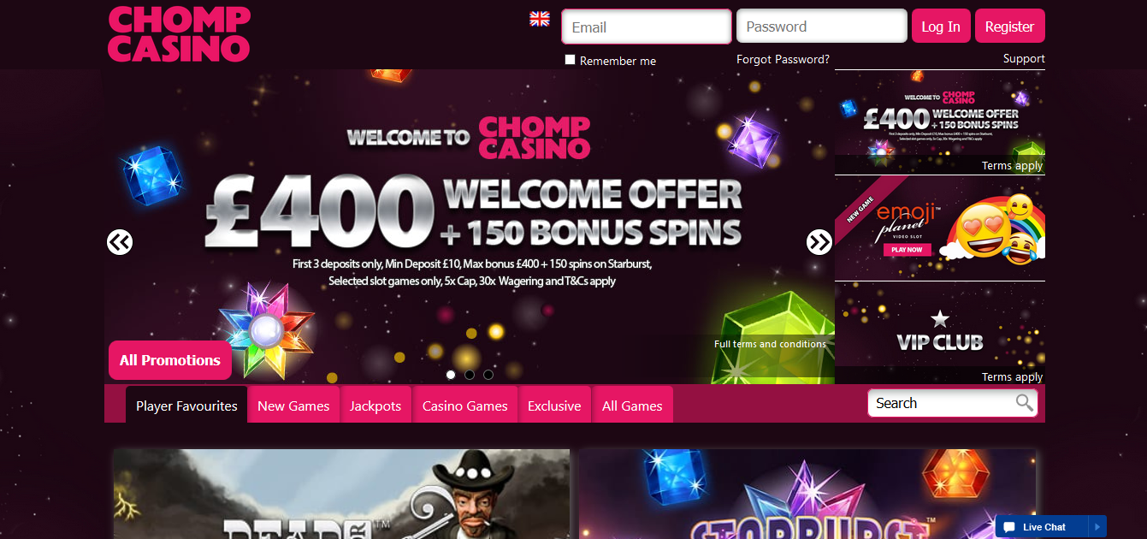The height and width of the screenshot is (539, 1147).
Task: Click the UK flag language icon
Action: [540, 19]
